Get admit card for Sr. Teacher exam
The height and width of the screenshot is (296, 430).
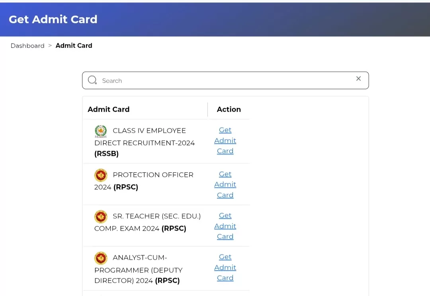click(225, 226)
